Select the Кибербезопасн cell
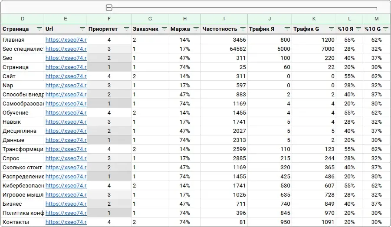Screen dimensions: 391x227 23,186
